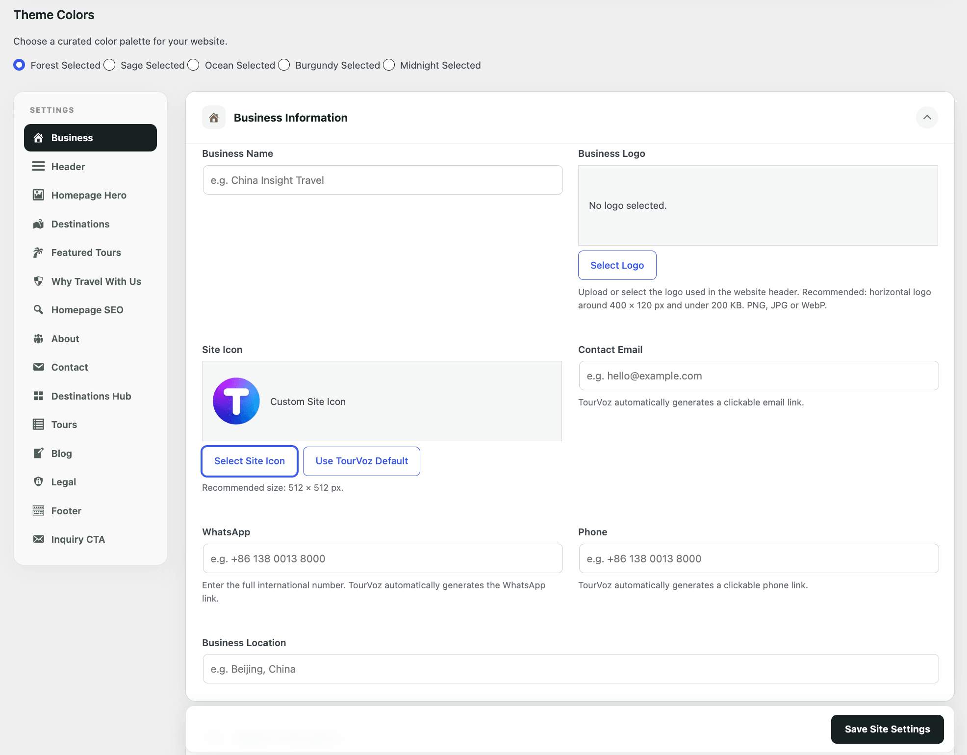Go to Featured Tours settings label

[x=86, y=252]
